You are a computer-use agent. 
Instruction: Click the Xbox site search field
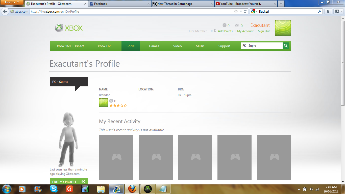262,46
